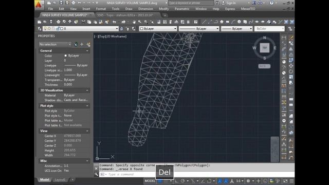Click the Redo arrow in the standard toolbar
This screenshot has width=329, height=185.
pos(123,22)
